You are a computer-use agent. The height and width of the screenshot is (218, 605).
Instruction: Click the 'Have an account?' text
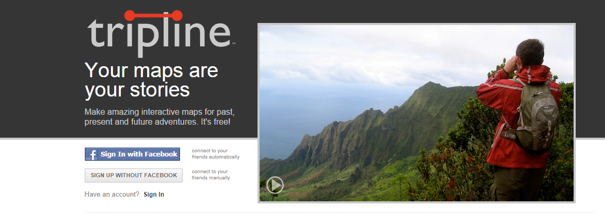(x=112, y=195)
